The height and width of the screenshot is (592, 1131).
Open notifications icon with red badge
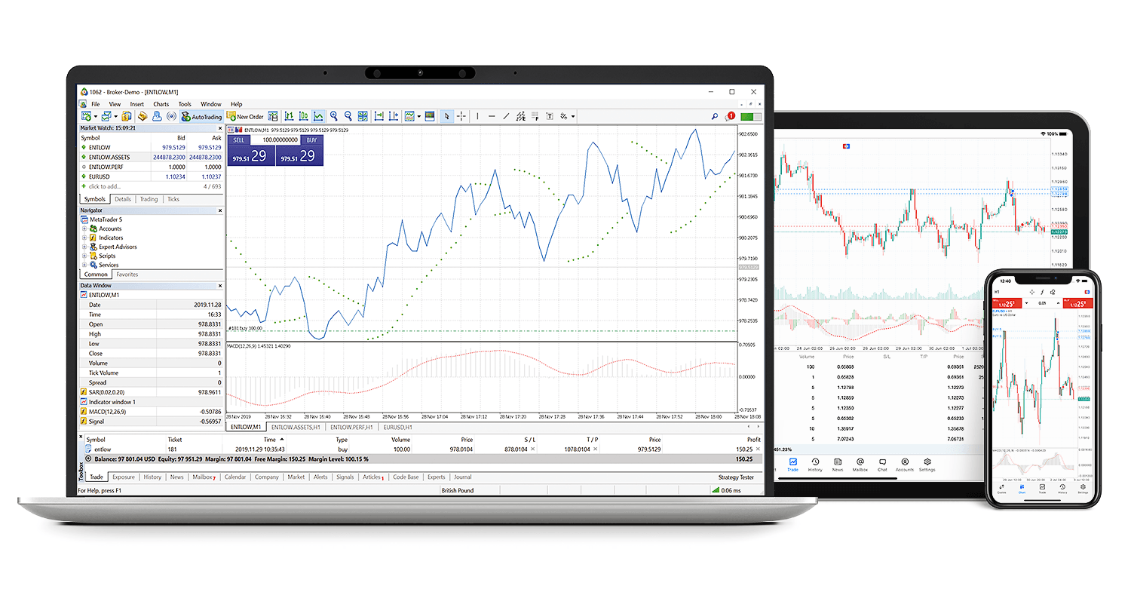[x=730, y=116]
